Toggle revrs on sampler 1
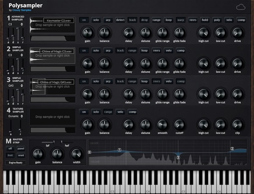 (x=193, y=20)
